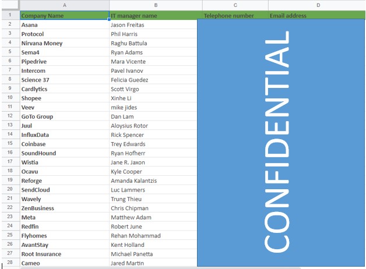Image resolution: width=366 pixels, height=269 pixels.
Task: Click the Matthew Adam cell
Action: [x=153, y=217]
